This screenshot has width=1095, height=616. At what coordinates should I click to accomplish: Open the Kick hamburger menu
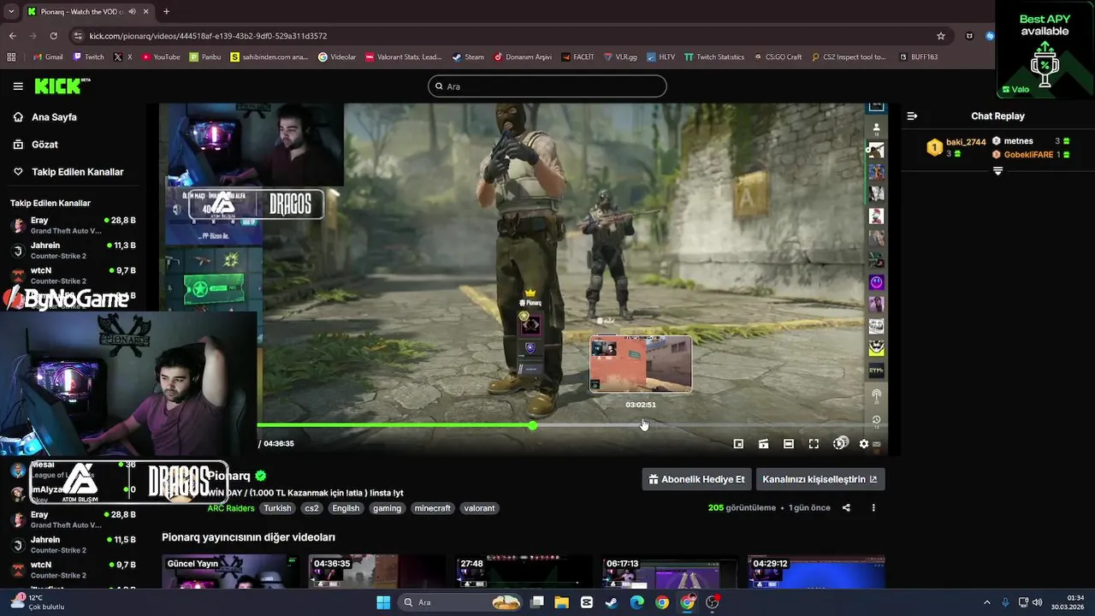tap(18, 86)
